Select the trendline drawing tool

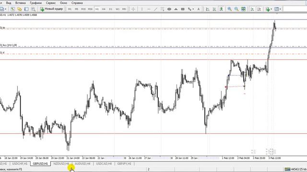coord(155,9)
